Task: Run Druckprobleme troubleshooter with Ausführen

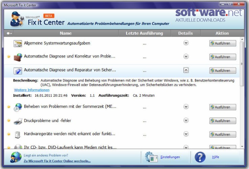Action: [223, 121]
